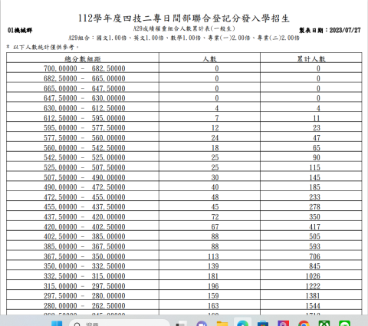Select range 402.50000 - 385.00000
This screenshot has width=368, height=326.
[84, 236]
